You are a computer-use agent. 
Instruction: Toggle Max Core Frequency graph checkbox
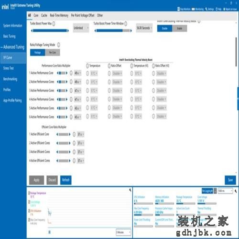pos(29,220)
